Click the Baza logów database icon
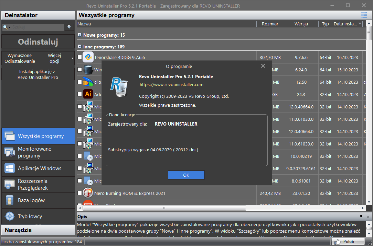Screen dimensions: 373x246 pos(10,200)
